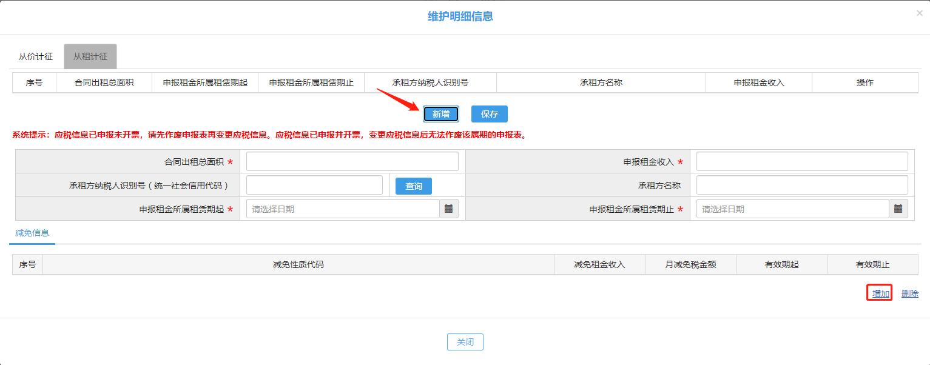Click the 承租方纳税人识别号 column header
This screenshot has height=365, width=930.
click(x=431, y=82)
